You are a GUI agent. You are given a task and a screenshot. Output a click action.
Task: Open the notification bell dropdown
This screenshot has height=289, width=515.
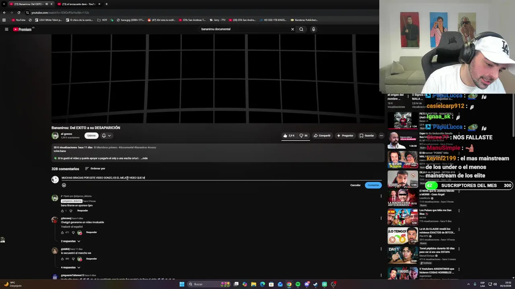[106, 136]
